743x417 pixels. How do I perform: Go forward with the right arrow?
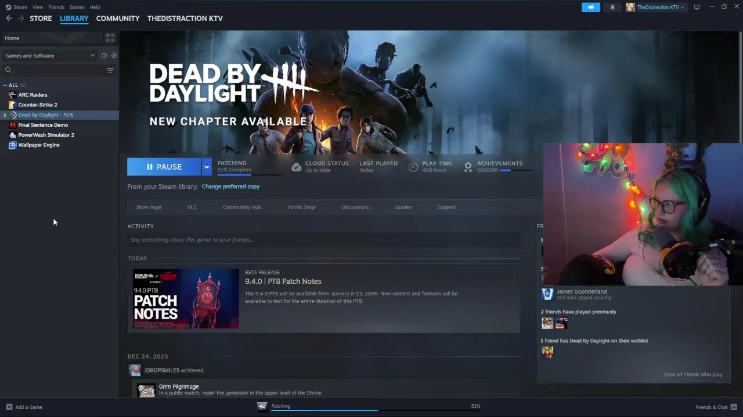(21, 19)
